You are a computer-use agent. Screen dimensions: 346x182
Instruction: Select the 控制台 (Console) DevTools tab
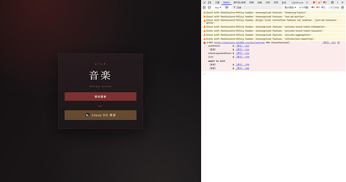pyautogui.click(x=226, y=3)
